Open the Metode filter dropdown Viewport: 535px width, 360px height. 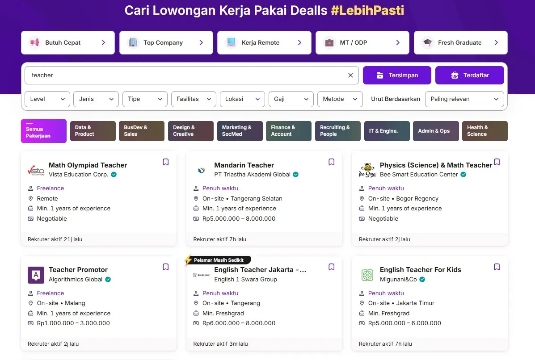tap(340, 99)
